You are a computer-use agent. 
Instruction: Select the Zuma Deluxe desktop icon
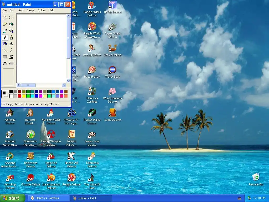point(112,115)
